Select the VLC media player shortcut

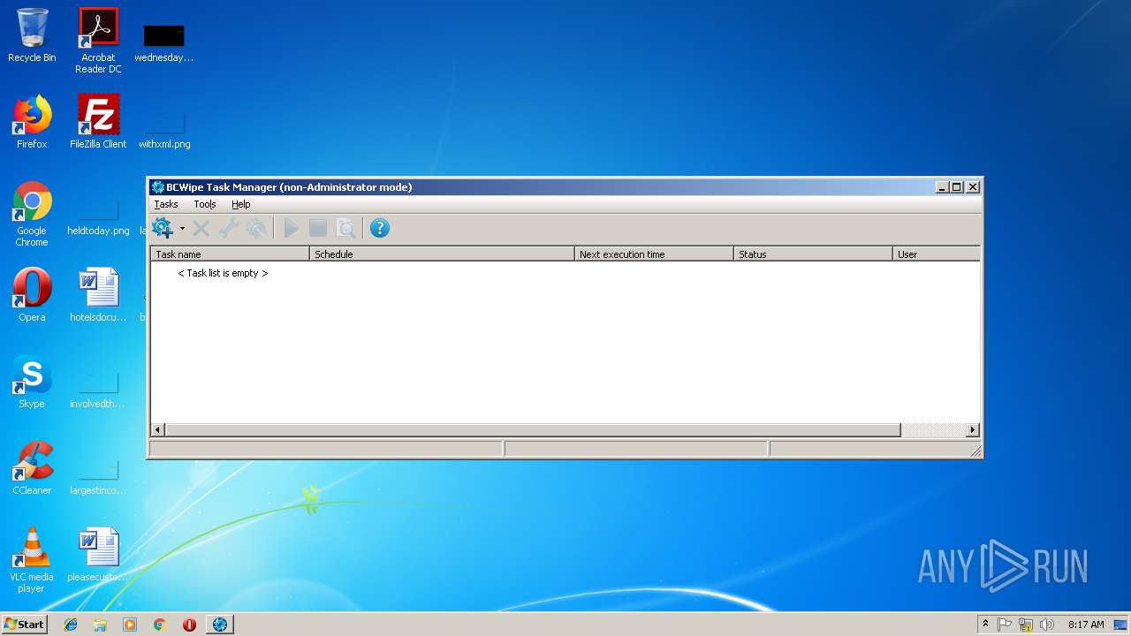32,560
